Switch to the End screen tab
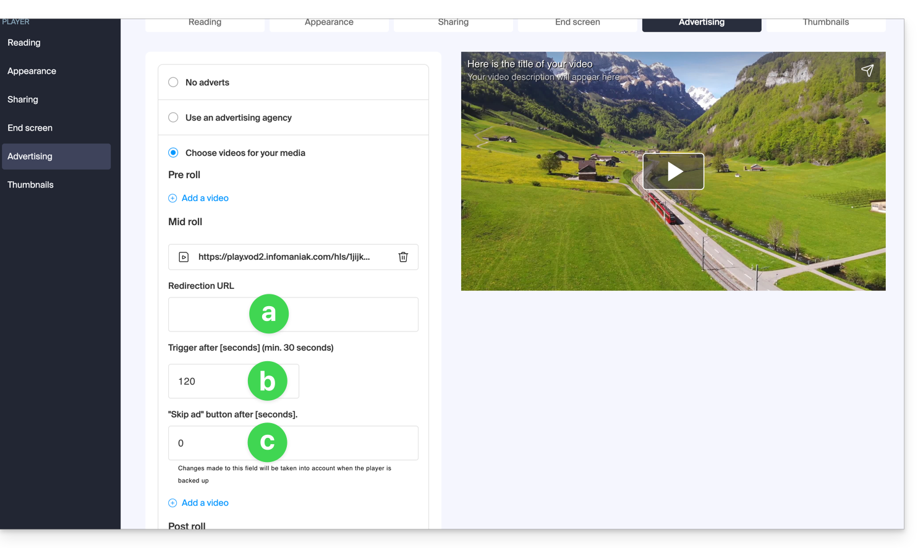Viewport: 923px width, 548px height. [577, 23]
